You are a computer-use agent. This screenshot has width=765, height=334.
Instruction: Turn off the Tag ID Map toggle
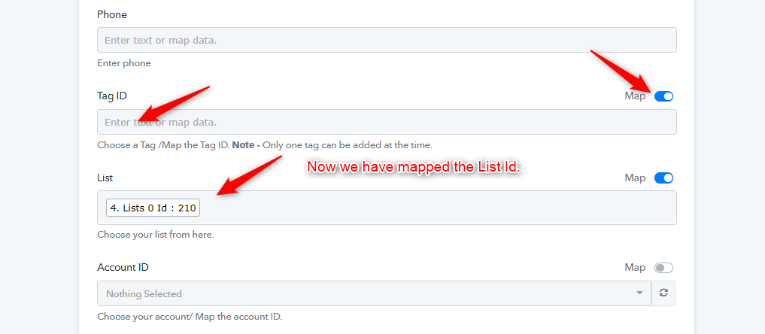pyautogui.click(x=663, y=96)
